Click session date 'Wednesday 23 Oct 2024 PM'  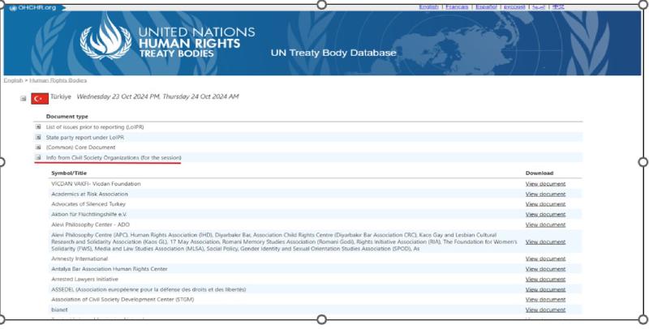click(x=118, y=96)
